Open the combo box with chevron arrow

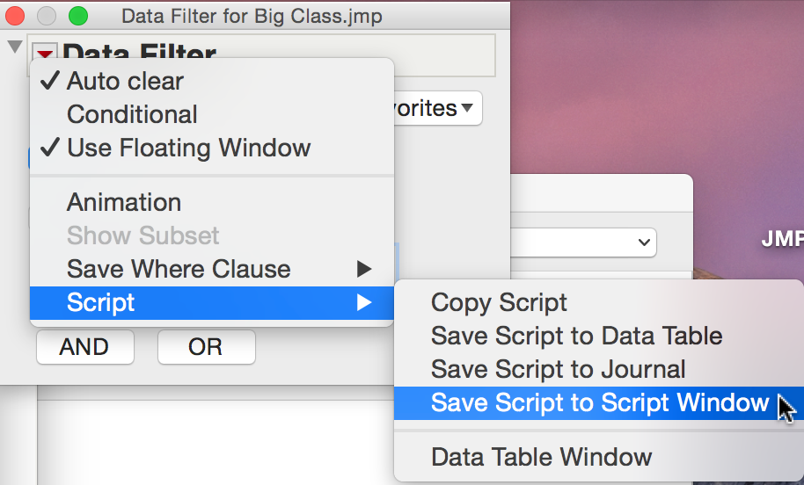coord(583,242)
